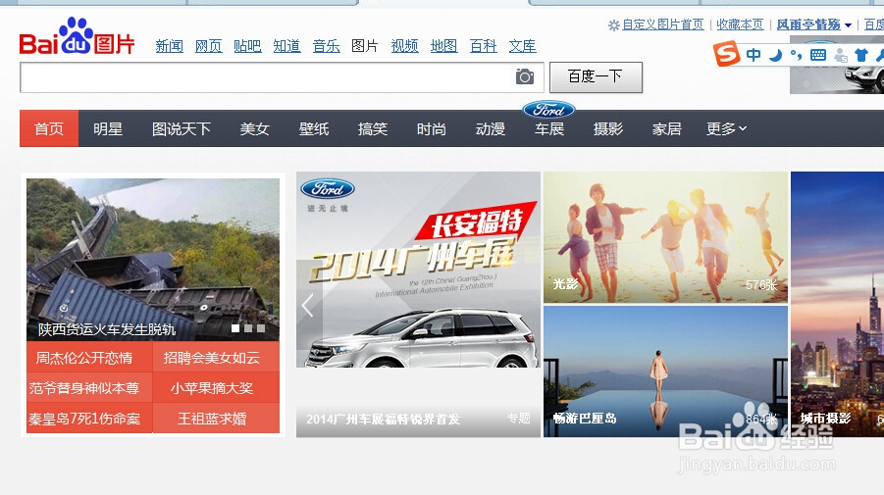The width and height of the screenshot is (884, 495).
Task: Select the 首页 tab
Action: point(49,128)
